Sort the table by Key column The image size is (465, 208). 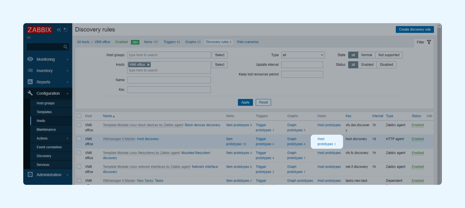pos(348,116)
